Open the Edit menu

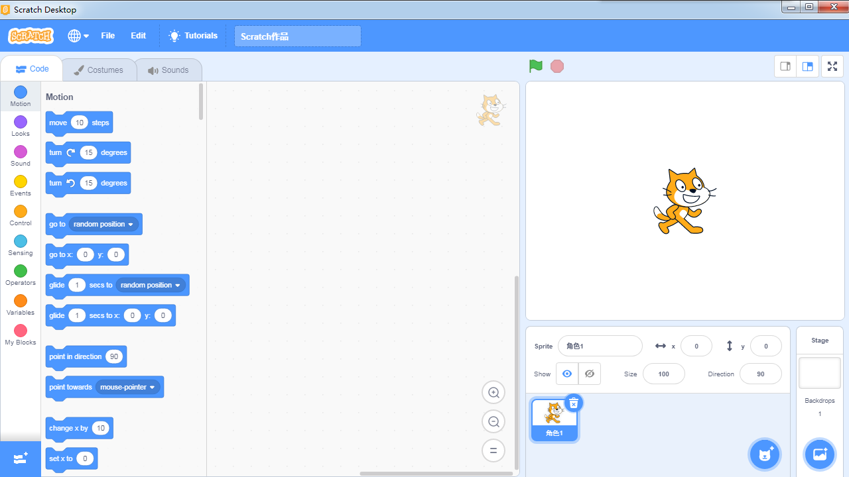click(138, 36)
